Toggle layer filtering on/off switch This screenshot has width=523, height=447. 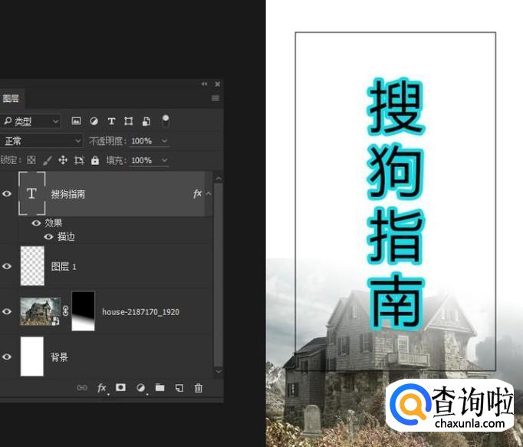[166, 121]
